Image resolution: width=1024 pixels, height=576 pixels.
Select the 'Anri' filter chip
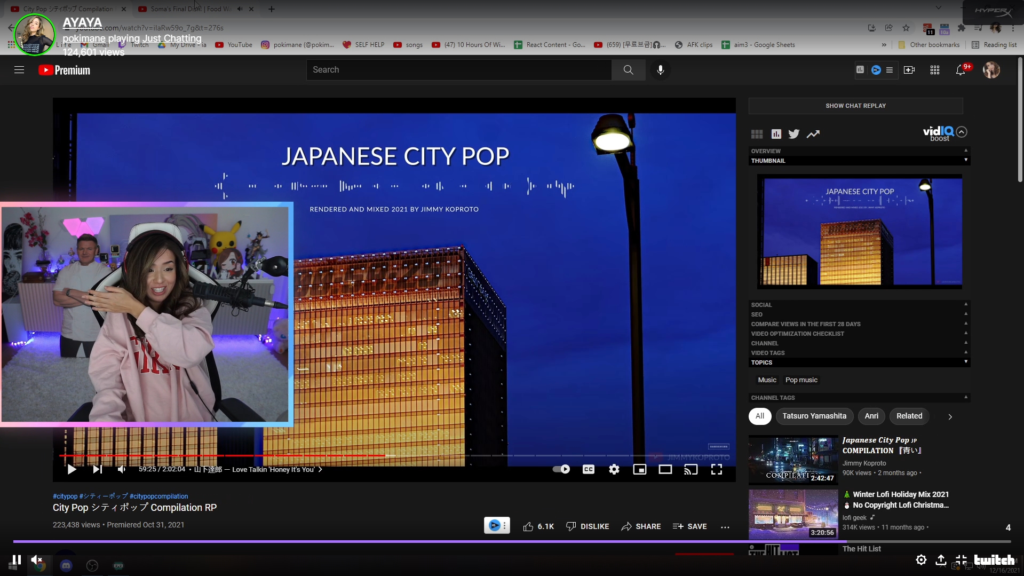pos(871,416)
